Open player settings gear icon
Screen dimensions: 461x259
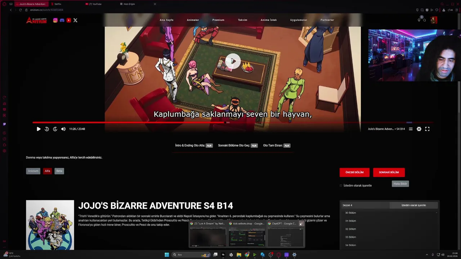419,129
